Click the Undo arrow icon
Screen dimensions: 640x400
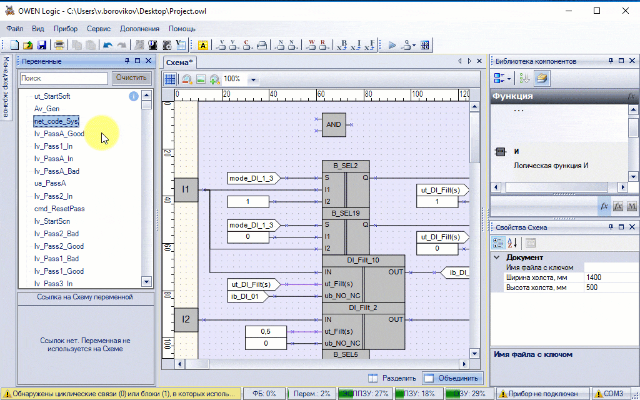pos(107,45)
